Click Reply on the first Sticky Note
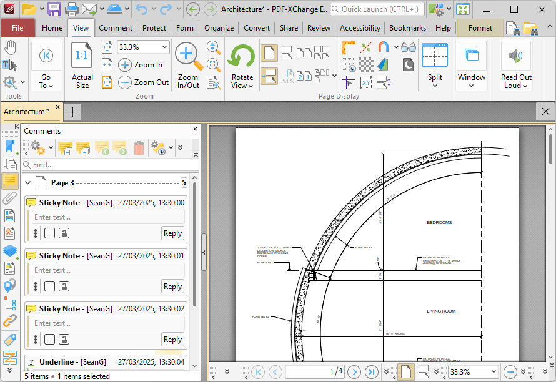Viewport: 556px width, 382px height. point(172,233)
